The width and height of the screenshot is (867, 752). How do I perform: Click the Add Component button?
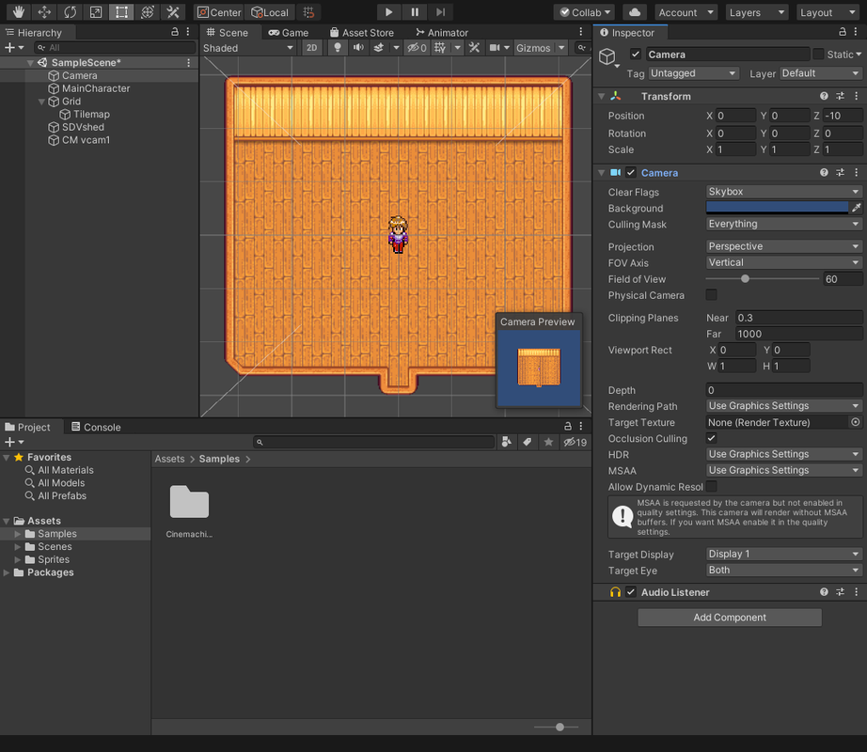(x=730, y=618)
